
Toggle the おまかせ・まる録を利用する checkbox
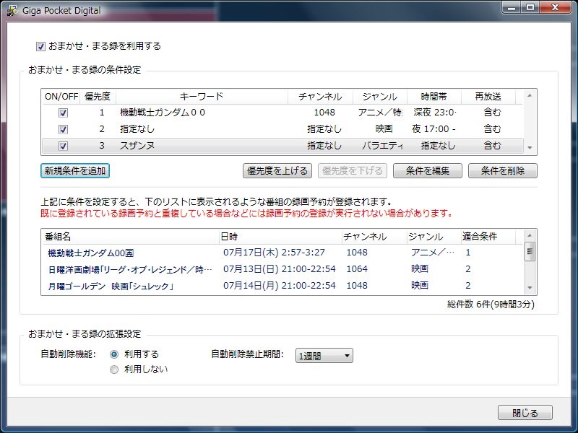tap(40, 46)
